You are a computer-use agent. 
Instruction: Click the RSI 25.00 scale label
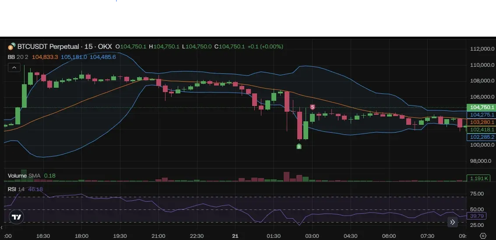tap(477, 225)
